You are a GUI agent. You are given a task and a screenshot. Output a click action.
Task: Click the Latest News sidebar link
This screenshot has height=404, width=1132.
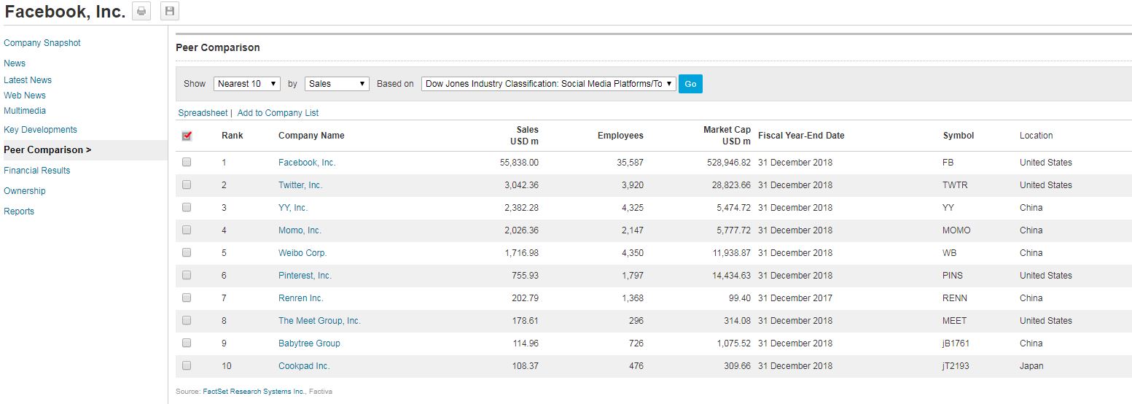coord(28,80)
